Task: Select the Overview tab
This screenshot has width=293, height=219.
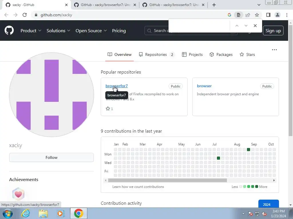Action: [x=119, y=54]
